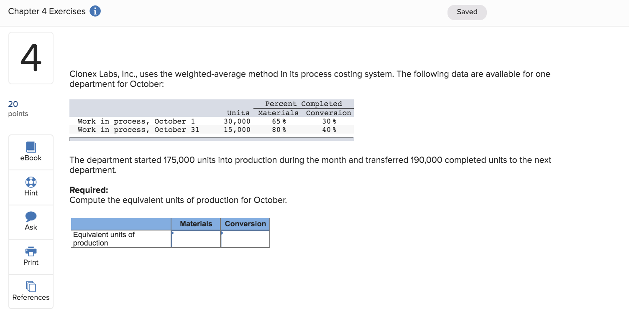629x324 pixels.
Task: Click the 40% conversion value
Action: pyautogui.click(x=329, y=129)
